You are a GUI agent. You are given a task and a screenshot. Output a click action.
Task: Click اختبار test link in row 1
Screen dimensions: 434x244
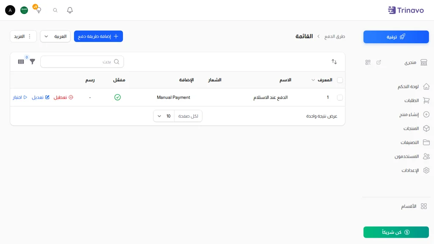pos(20,97)
